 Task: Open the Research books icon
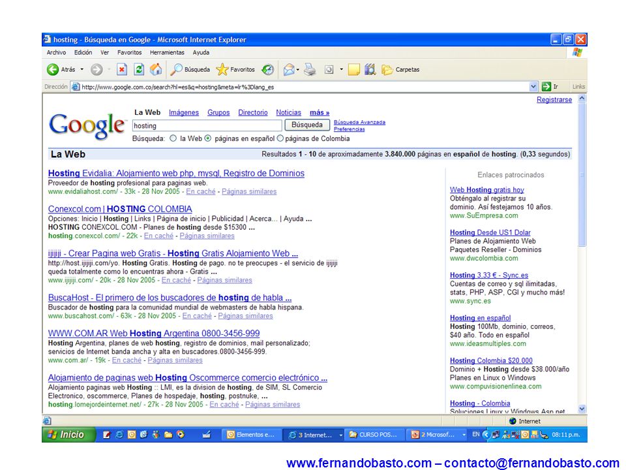370,70
